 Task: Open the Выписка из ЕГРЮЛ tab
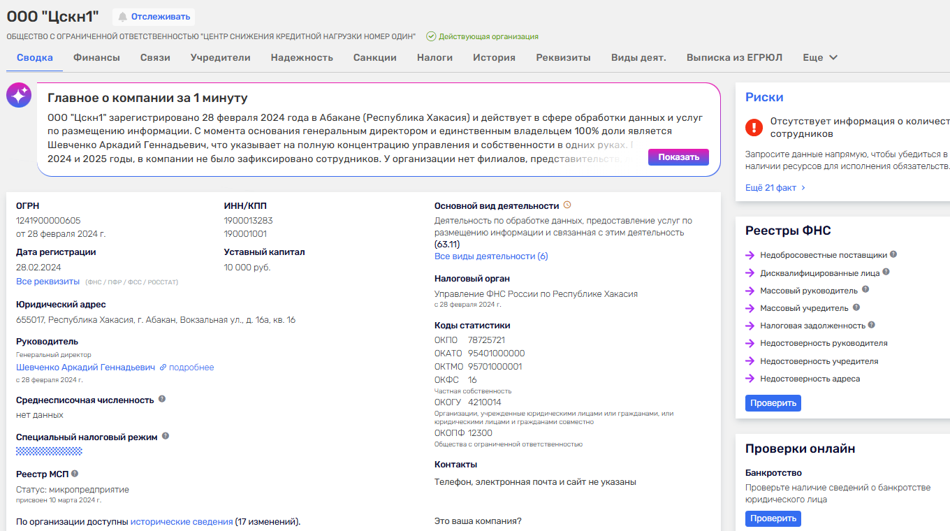click(x=734, y=58)
